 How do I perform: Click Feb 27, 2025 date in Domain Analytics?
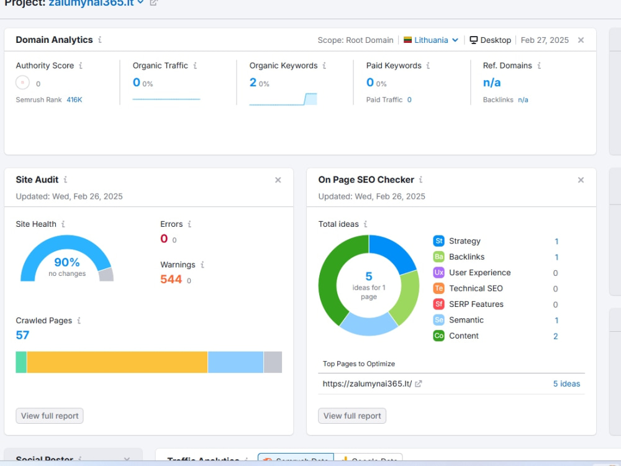click(545, 40)
